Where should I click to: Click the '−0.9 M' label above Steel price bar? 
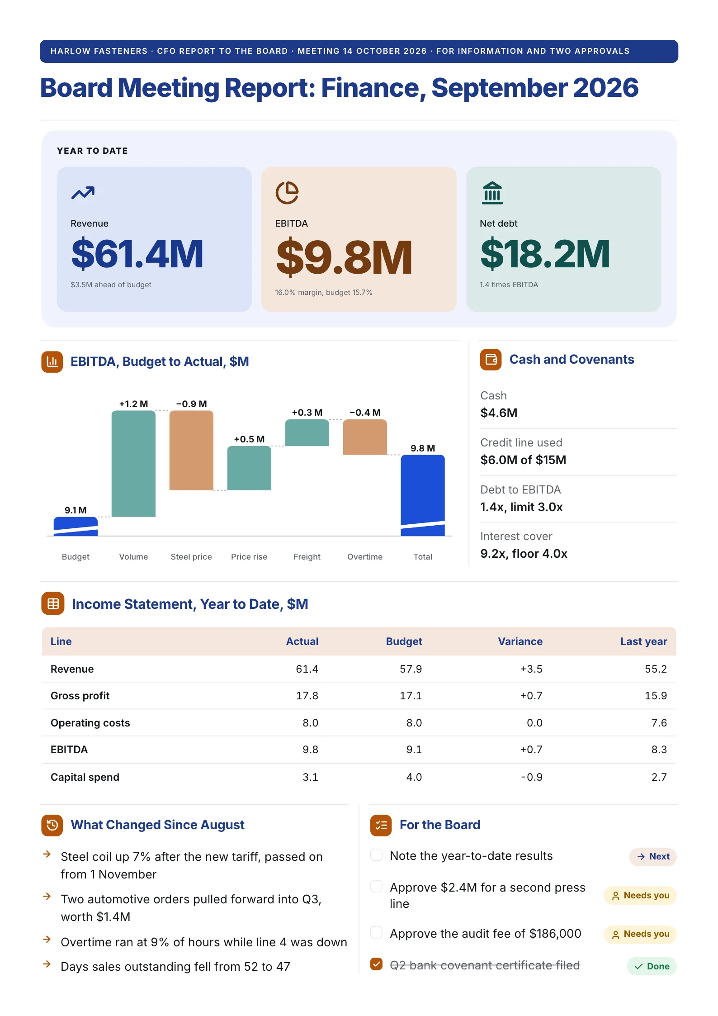[x=191, y=404]
